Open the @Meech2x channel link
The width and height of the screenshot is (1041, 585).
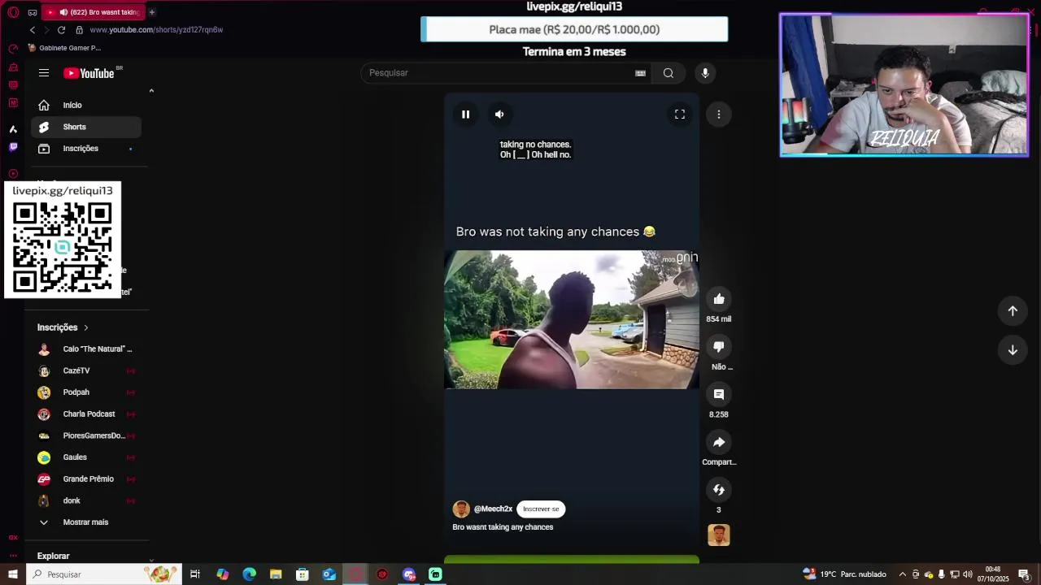click(x=493, y=509)
